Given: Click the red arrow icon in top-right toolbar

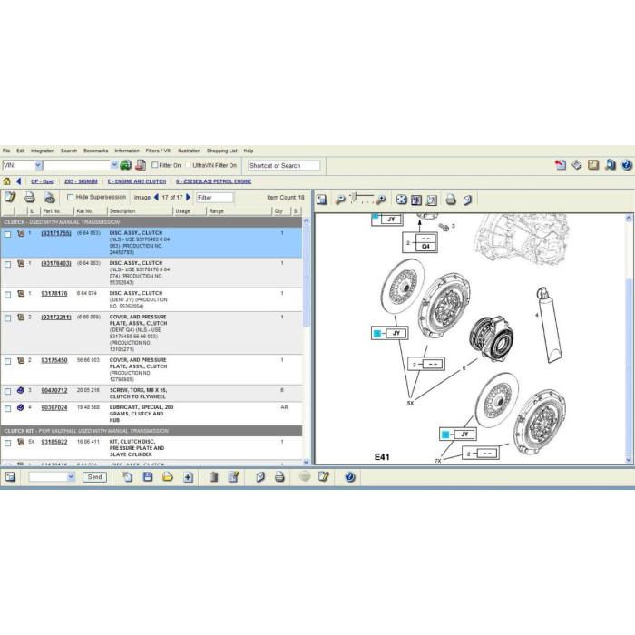Looking at the screenshot, I should point(561,165).
